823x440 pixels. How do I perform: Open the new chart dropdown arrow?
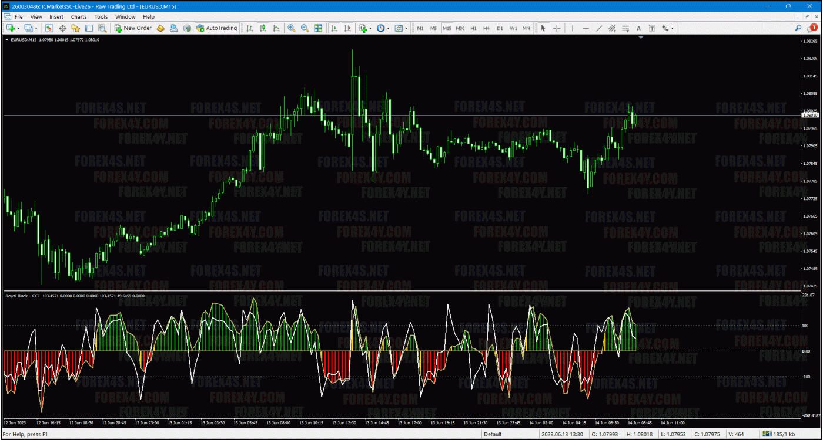point(18,28)
